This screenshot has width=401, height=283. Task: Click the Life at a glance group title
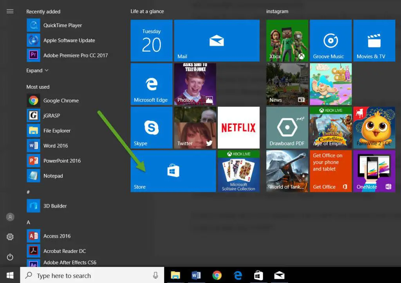pos(147,11)
